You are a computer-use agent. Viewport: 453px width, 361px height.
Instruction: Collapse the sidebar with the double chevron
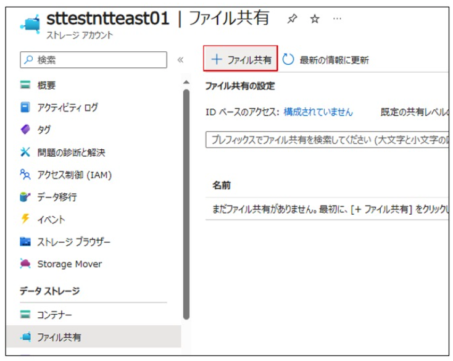tap(180, 60)
